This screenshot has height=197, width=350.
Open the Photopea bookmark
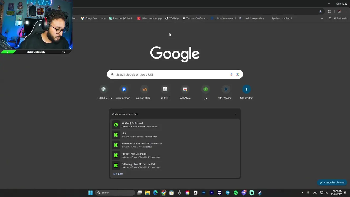pyautogui.click(x=122, y=18)
